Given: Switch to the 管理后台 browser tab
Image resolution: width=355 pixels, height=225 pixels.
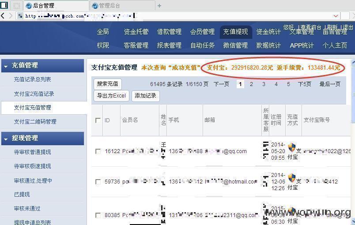Looking at the screenshot, I should [x=122, y=6].
